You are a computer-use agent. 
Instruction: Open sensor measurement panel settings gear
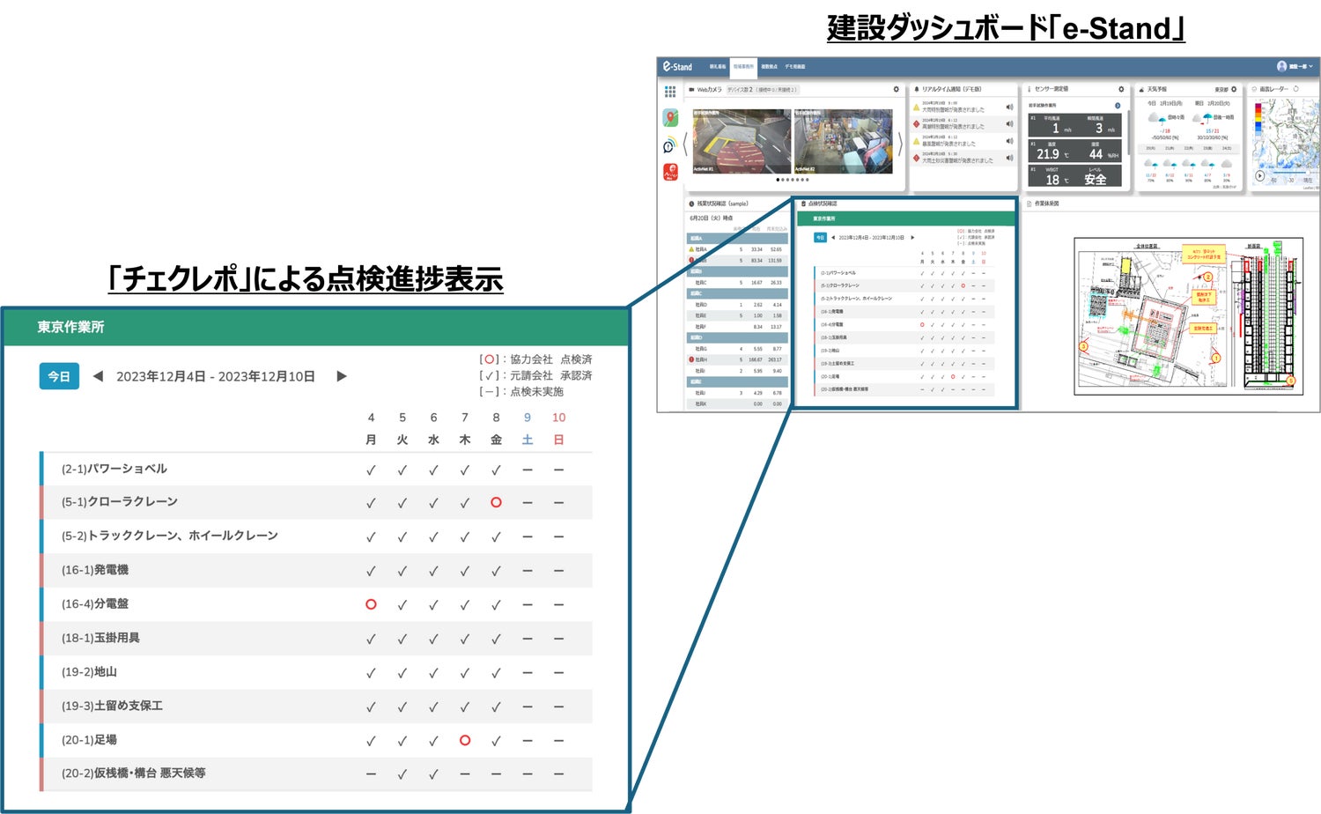1121,89
